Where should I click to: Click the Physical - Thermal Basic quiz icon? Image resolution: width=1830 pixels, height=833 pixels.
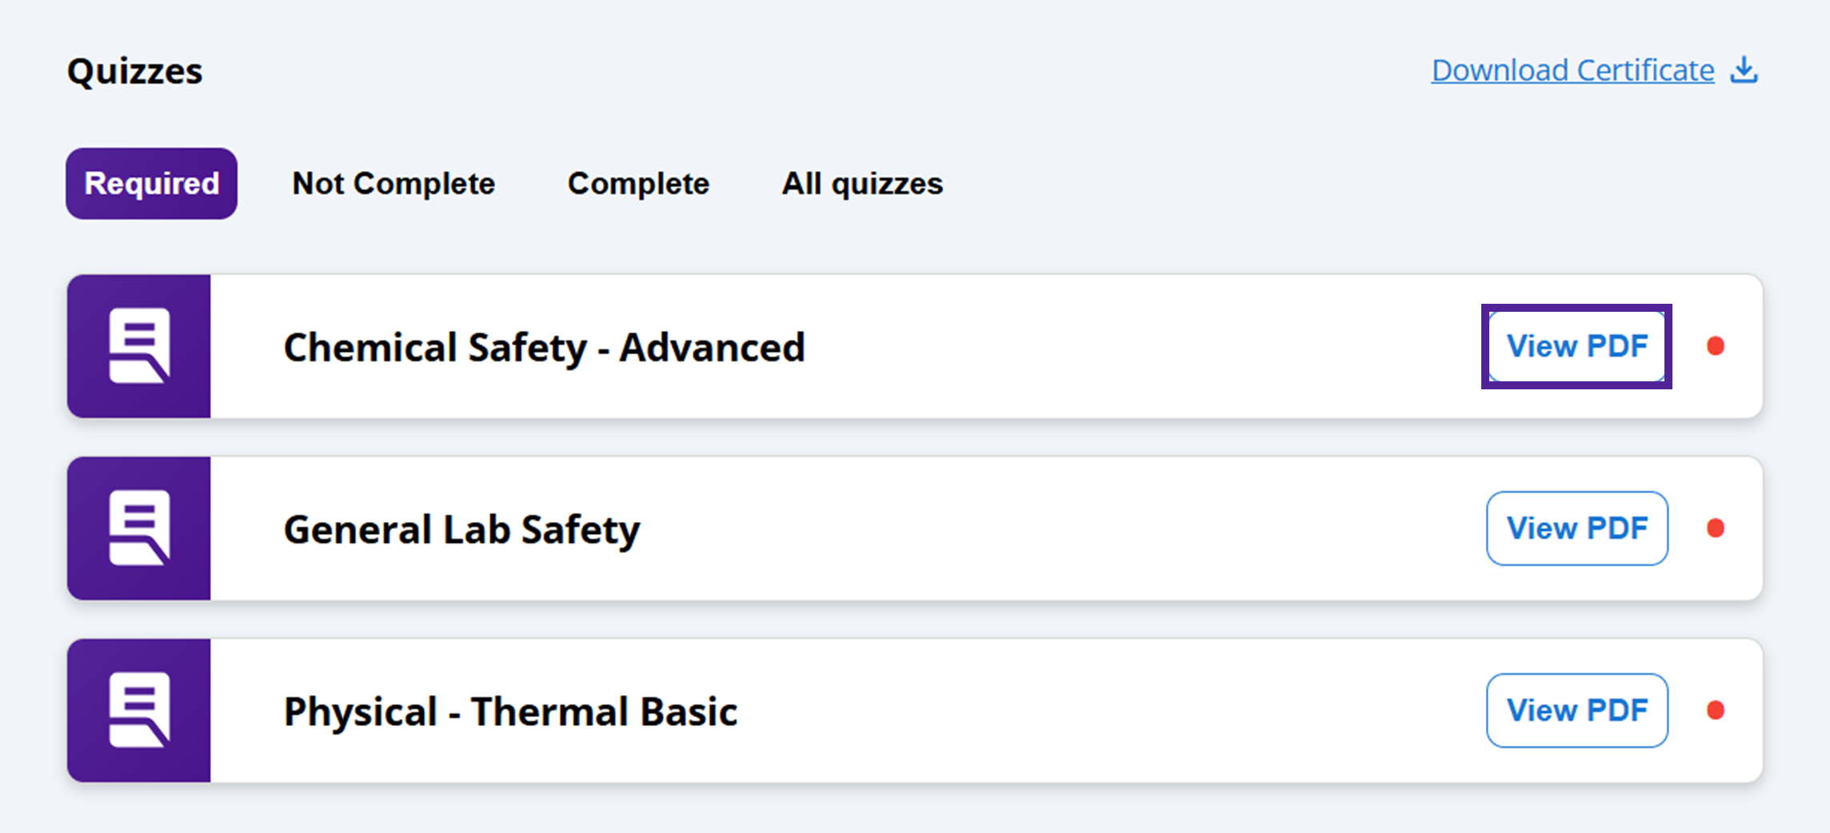click(139, 710)
